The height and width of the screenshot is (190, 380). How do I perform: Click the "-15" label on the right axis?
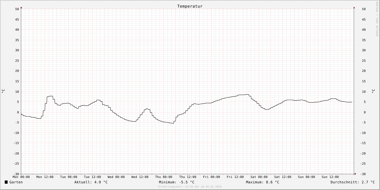pyautogui.click(x=364, y=143)
